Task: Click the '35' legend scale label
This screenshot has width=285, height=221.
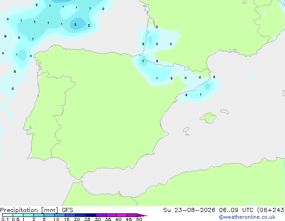Action: coord(108,219)
